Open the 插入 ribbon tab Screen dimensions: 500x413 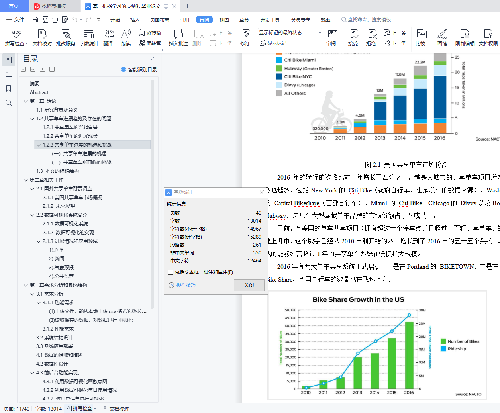click(x=135, y=20)
